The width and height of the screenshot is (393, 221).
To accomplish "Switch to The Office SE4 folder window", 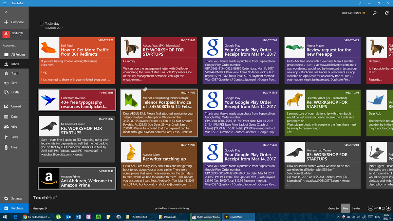I will click(x=140, y=217).
